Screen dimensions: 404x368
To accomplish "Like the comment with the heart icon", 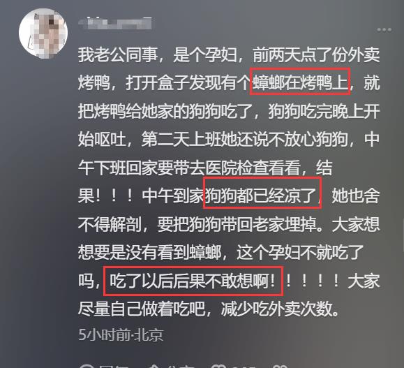I will pos(218,367).
